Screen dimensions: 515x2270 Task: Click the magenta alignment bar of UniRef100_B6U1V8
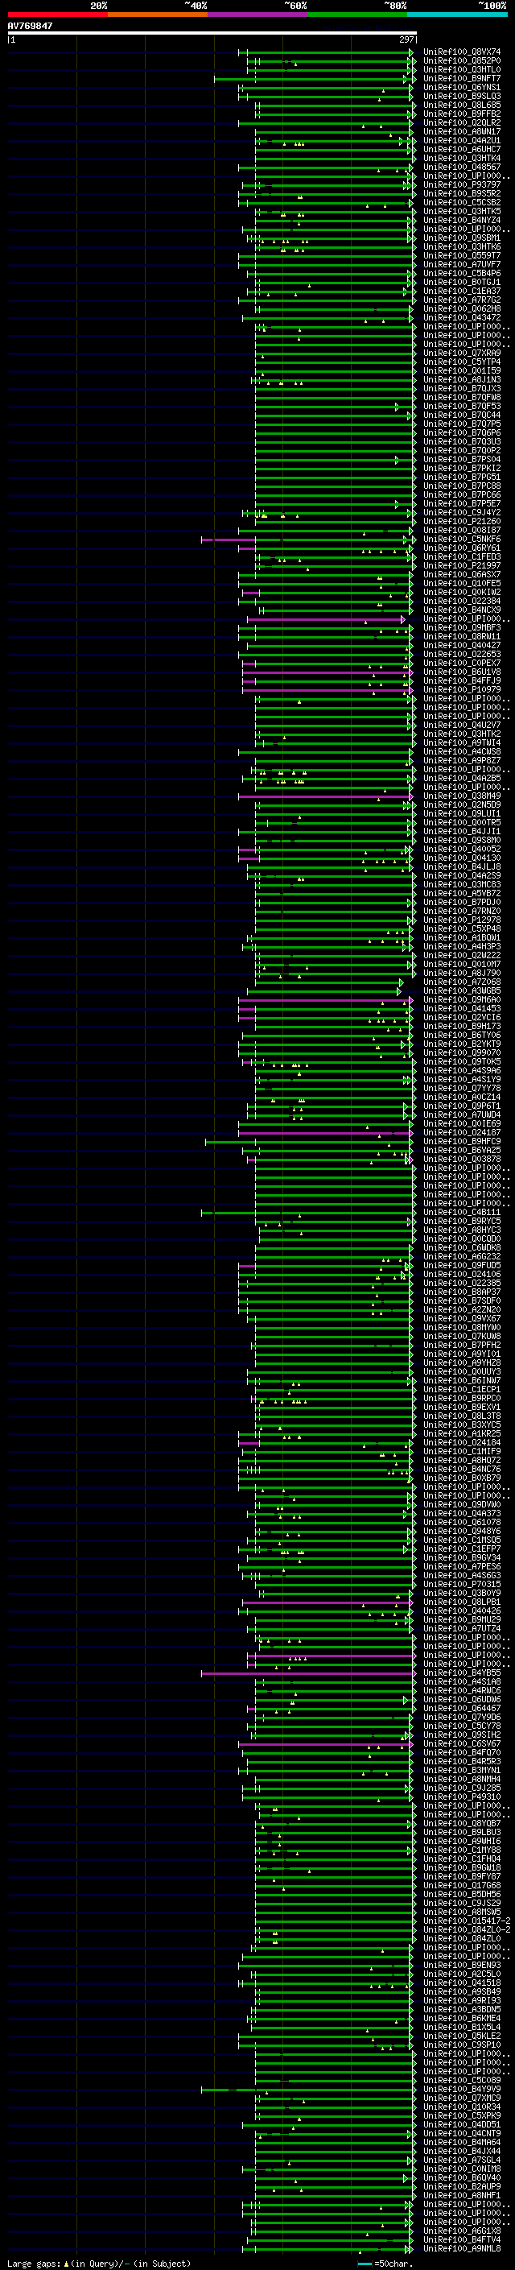(x=326, y=673)
